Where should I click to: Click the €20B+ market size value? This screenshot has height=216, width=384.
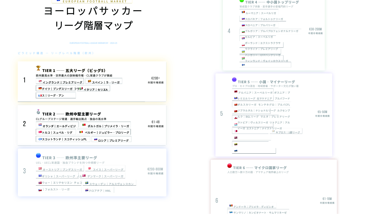[156, 78]
